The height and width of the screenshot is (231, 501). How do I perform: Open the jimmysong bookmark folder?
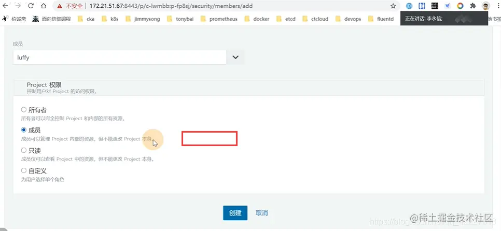143,19
